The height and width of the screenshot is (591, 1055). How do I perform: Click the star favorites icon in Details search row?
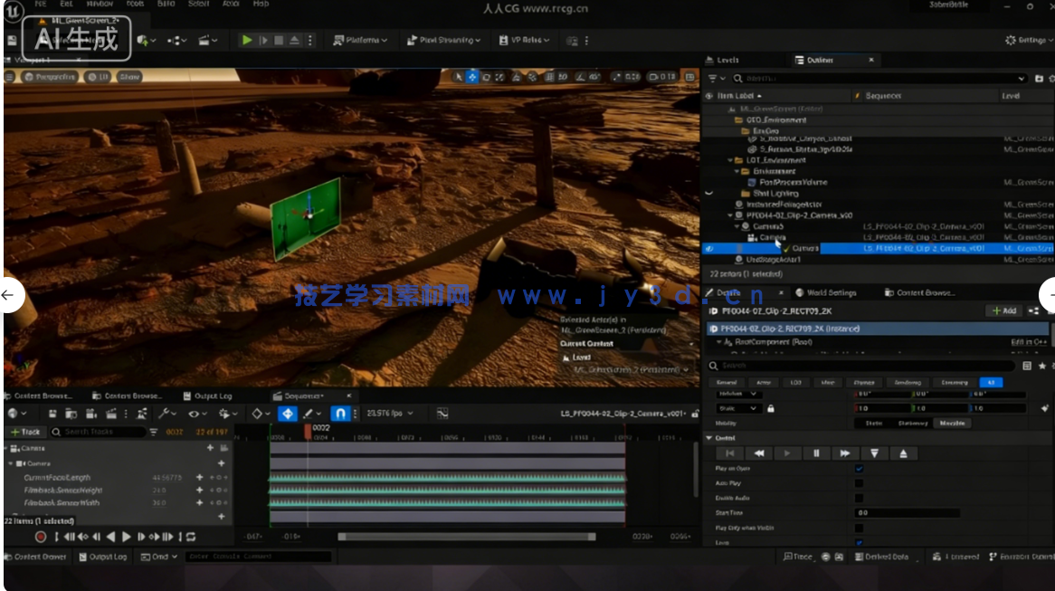coord(1042,366)
